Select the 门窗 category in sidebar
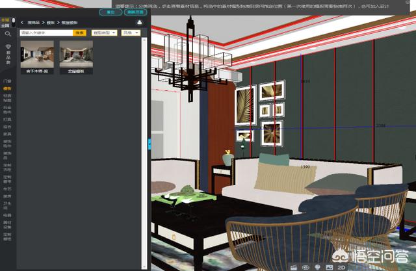Image resolution: width=416 pixels, height=271 pixels. pos(7,81)
